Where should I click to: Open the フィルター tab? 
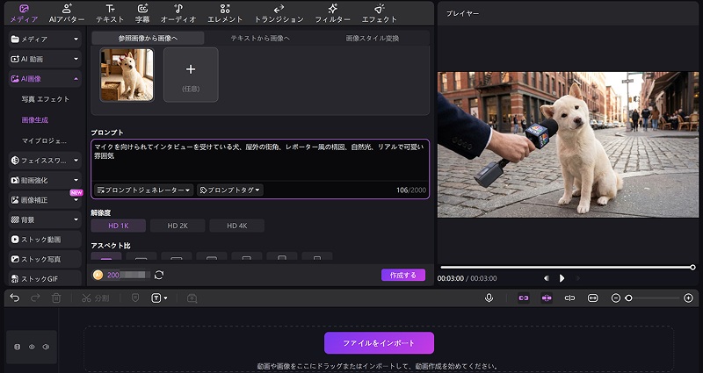333,13
